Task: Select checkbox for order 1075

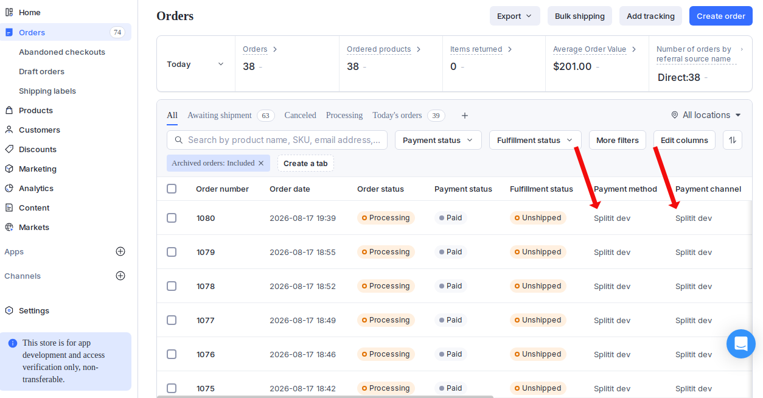Action: click(x=172, y=388)
